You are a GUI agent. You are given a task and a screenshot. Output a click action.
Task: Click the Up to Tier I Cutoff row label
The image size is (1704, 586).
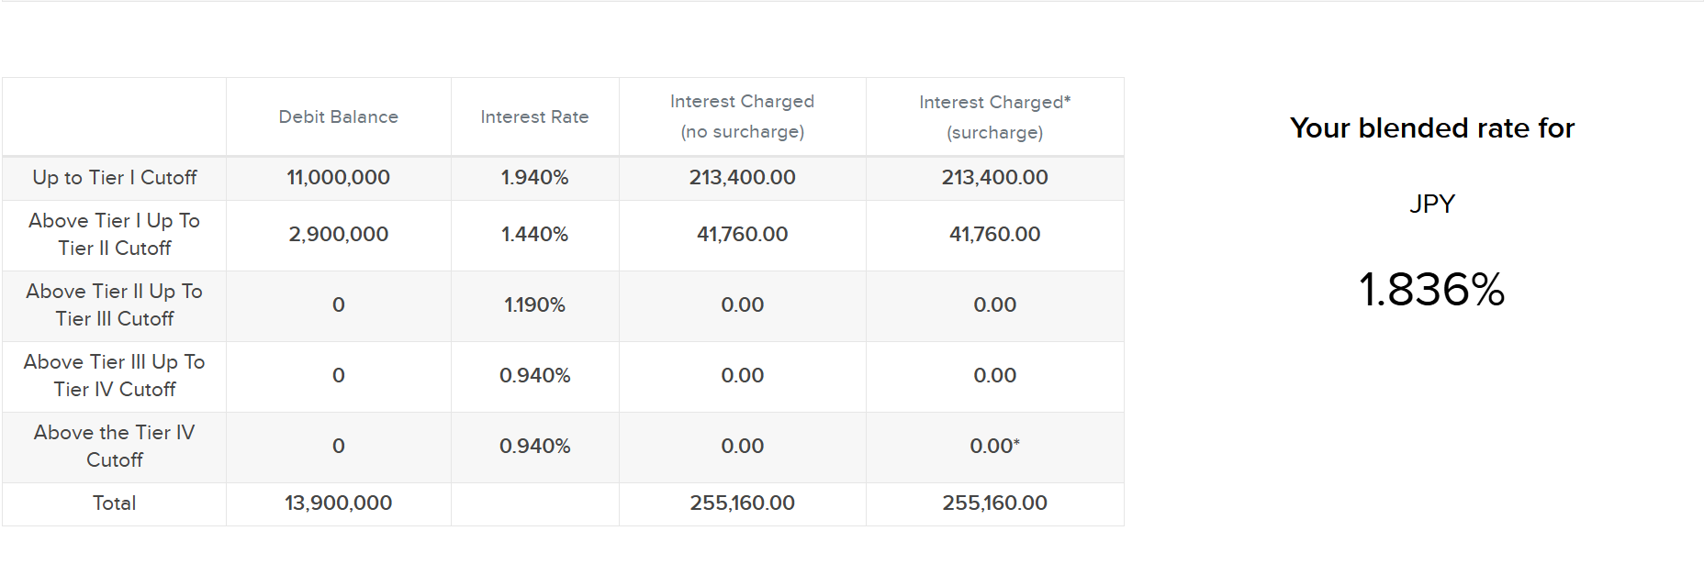click(x=115, y=178)
